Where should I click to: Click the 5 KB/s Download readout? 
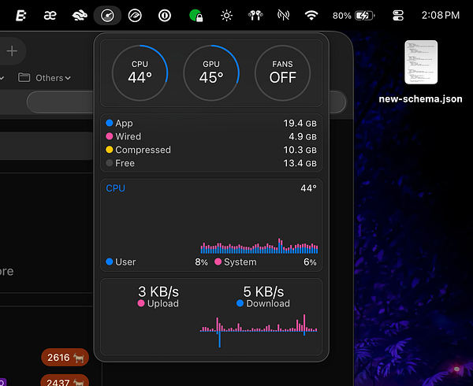point(263,296)
